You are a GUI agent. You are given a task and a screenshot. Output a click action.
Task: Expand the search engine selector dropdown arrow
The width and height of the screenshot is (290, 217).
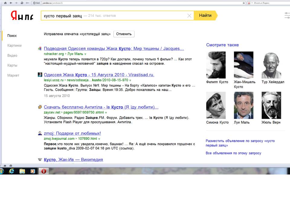(252, 3)
